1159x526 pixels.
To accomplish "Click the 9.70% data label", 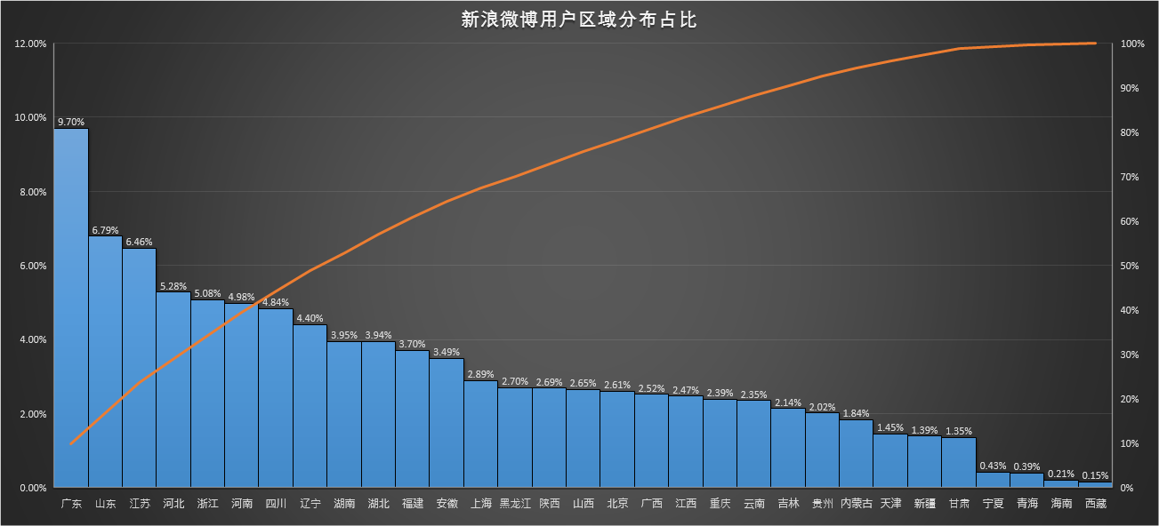I will click(x=71, y=122).
